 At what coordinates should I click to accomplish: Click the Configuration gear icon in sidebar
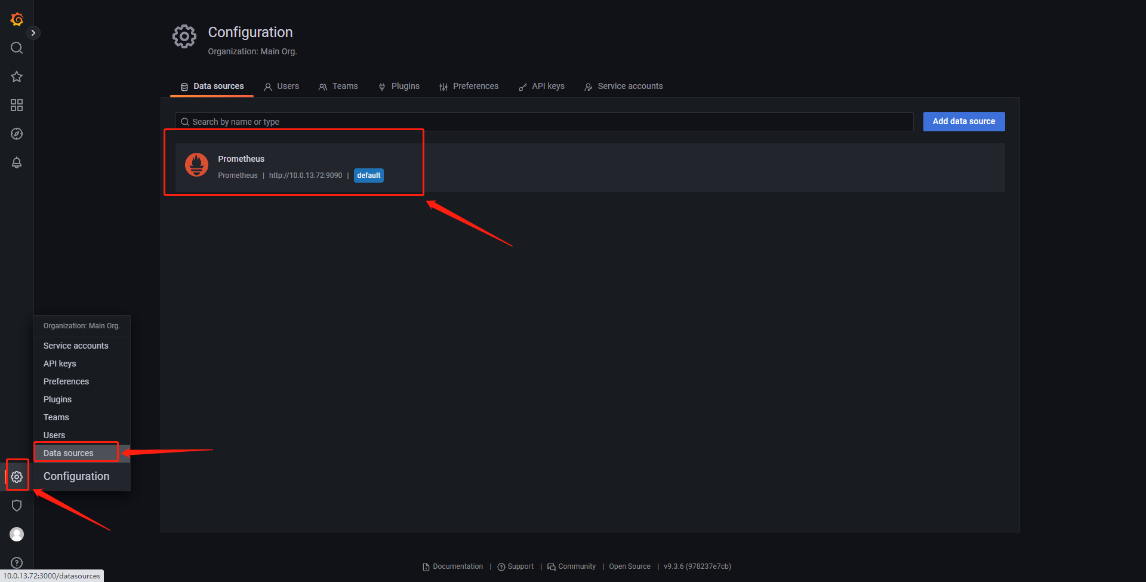coord(17,477)
